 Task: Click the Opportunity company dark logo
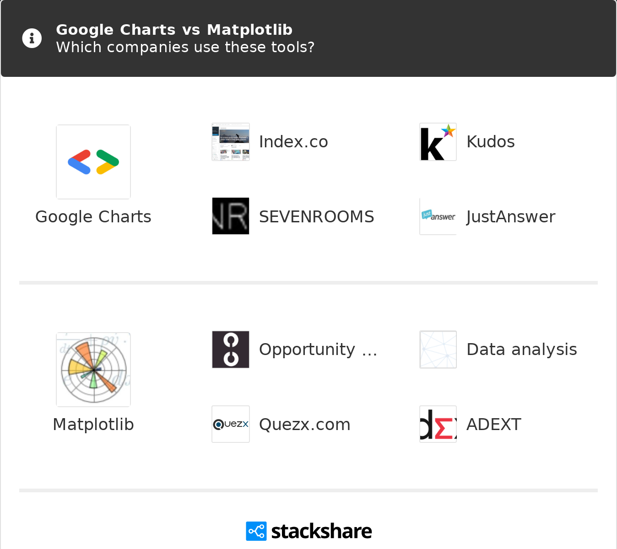[231, 350]
